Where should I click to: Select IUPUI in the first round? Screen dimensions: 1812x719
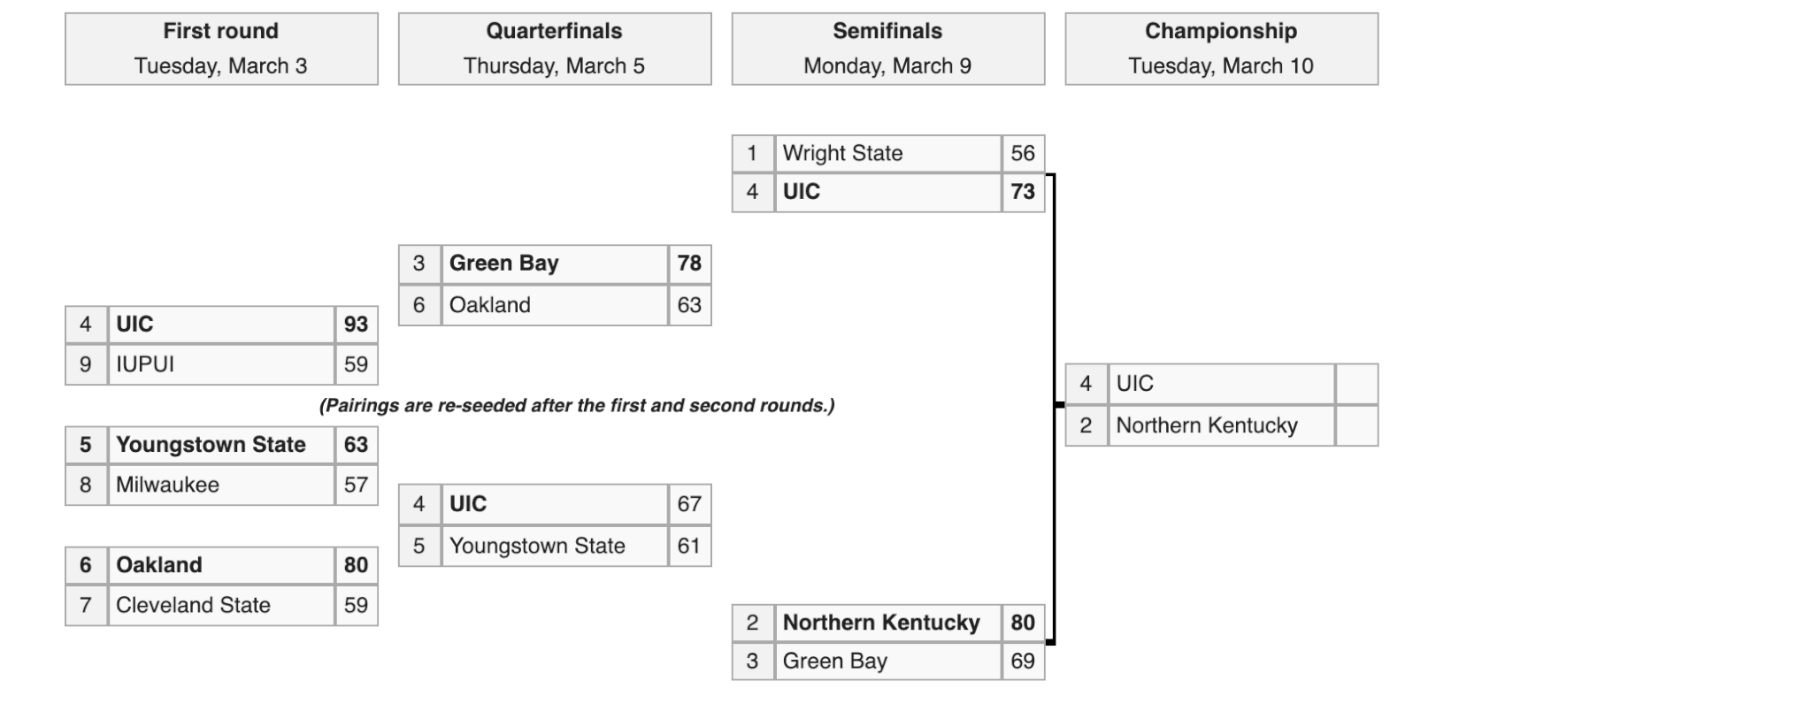pos(221,364)
